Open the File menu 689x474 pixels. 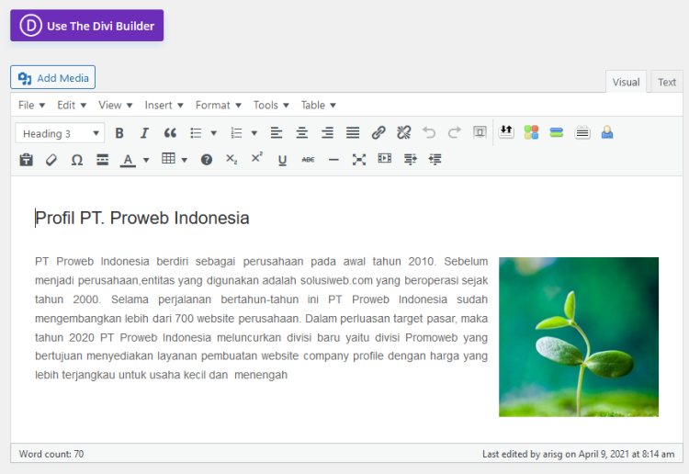coord(31,105)
